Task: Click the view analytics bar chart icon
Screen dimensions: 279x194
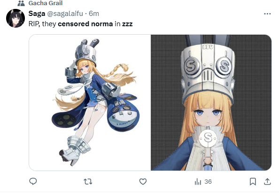Action: pos(198,182)
